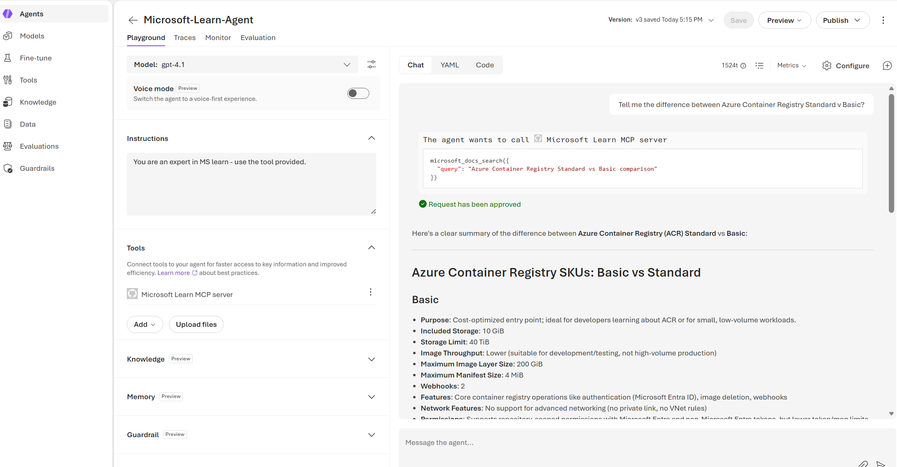Image resolution: width=897 pixels, height=467 pixels.
Task: Expand the Knowledge section
Action: 371,359
